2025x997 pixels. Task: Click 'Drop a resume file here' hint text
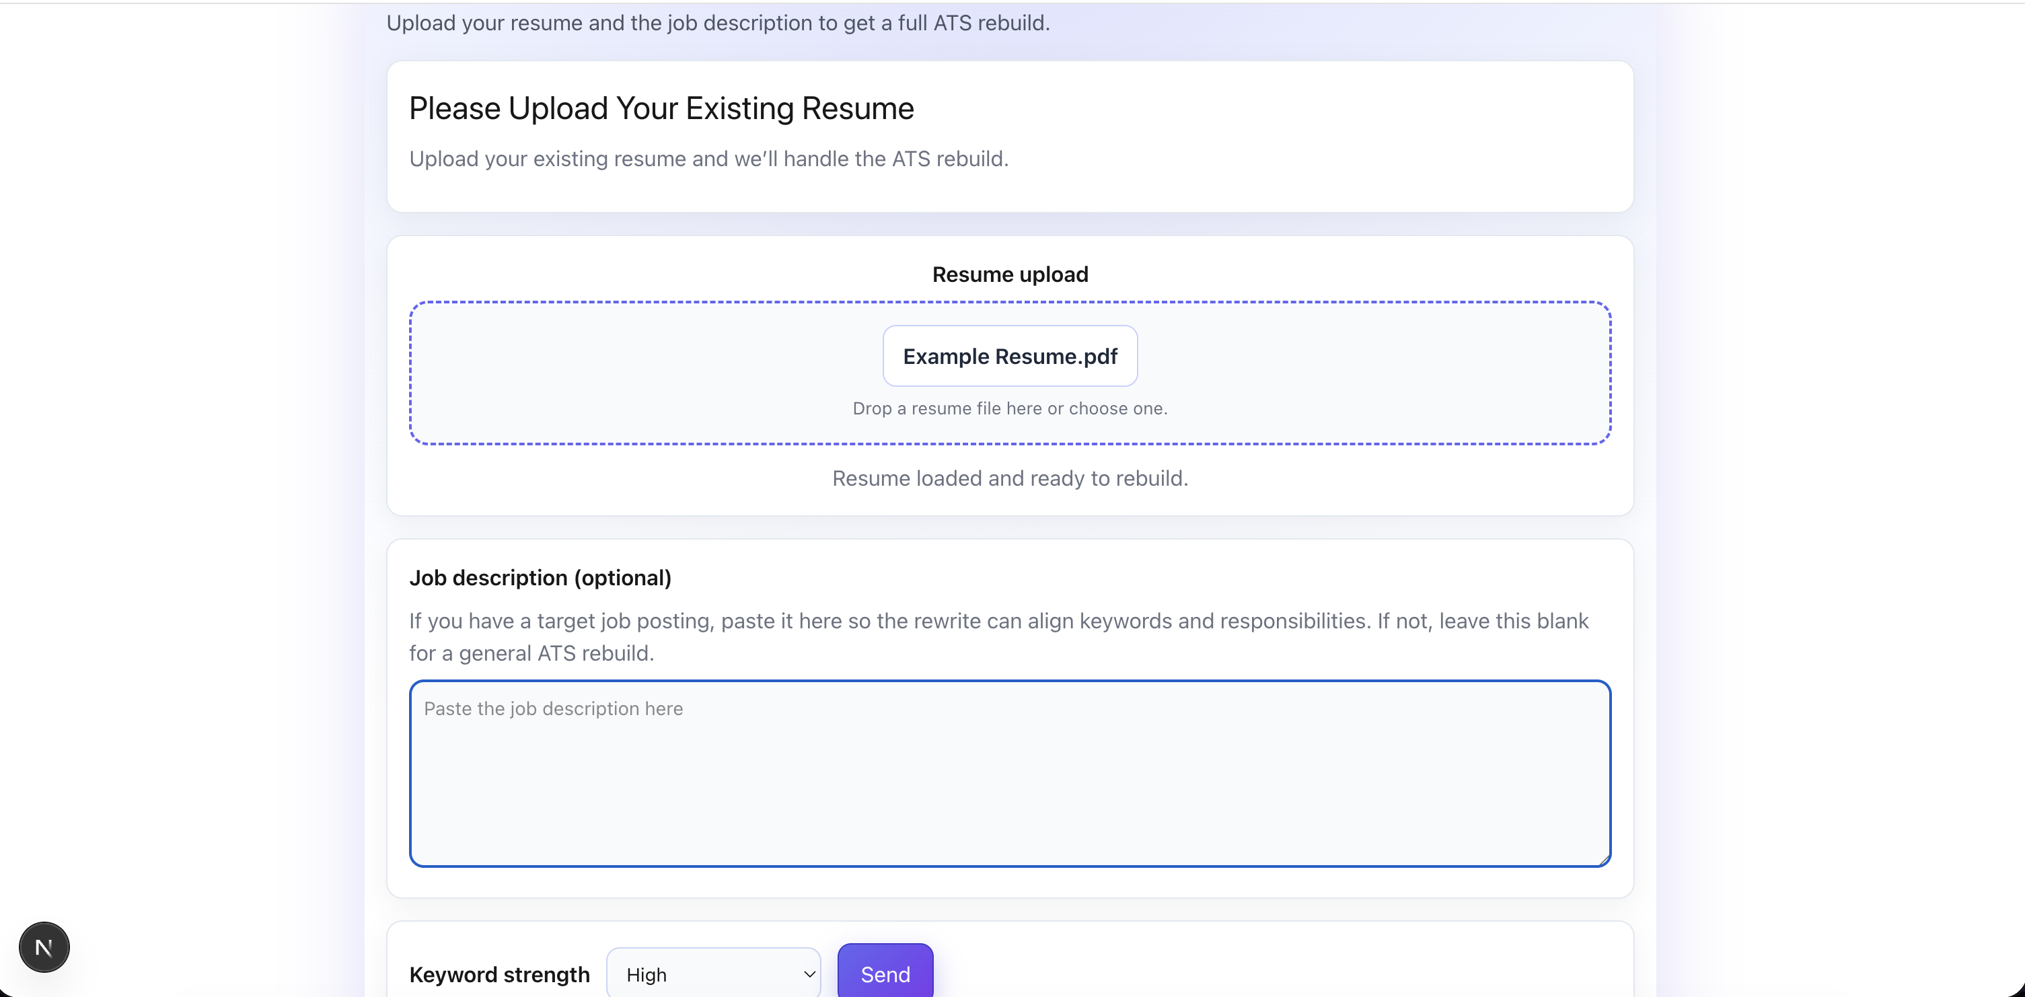pyautogui.click(x=1009, y=408)
